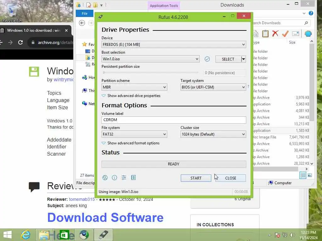Click Rufus USB icon in taskbar
322x241 pixels.
(103, 235)
